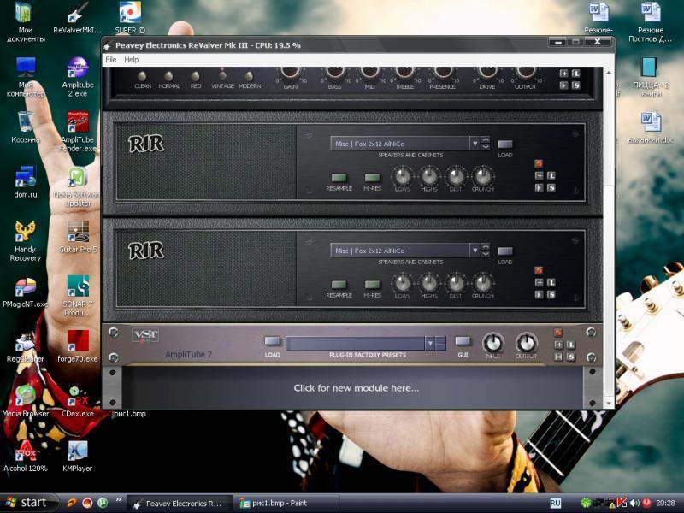Open the Plug-in Factory Presets dropdown
Screen dimensions: 684x513
[x=430, y=343]
